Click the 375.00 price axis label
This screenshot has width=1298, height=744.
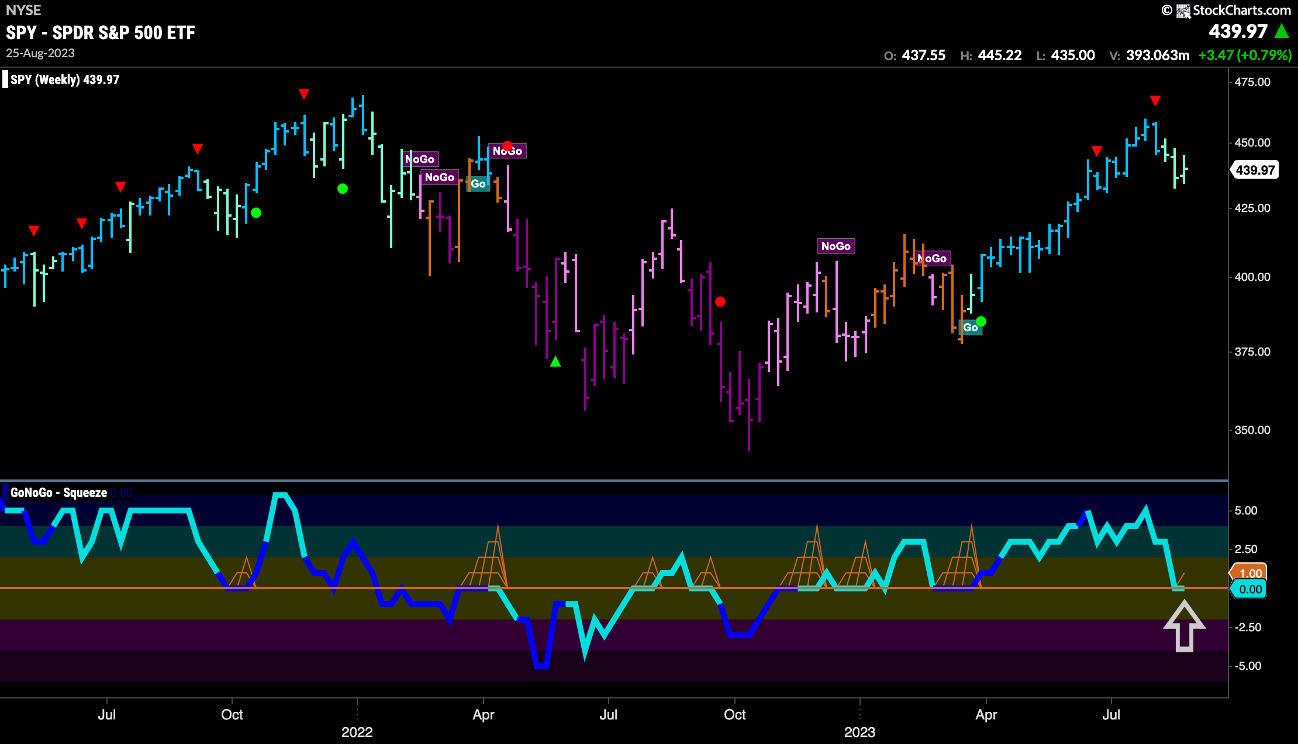click(x=1252, y=352)
